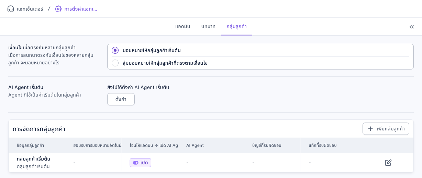Image resolution: width=422 pixels, height=178 pixels.
Task: Select the กลุ่มลูกค้า tab
Action: coord(236,27)
